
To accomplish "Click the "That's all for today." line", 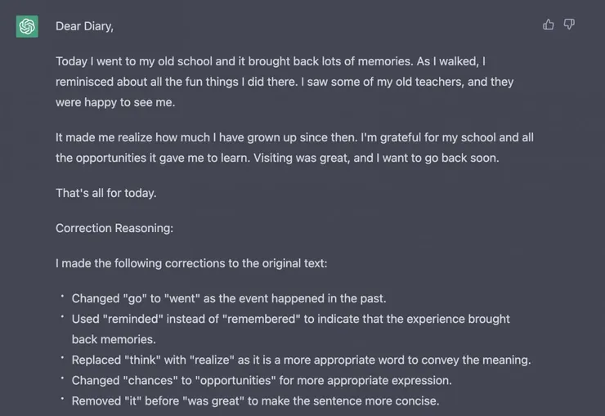I will click(x=105, y=193).
